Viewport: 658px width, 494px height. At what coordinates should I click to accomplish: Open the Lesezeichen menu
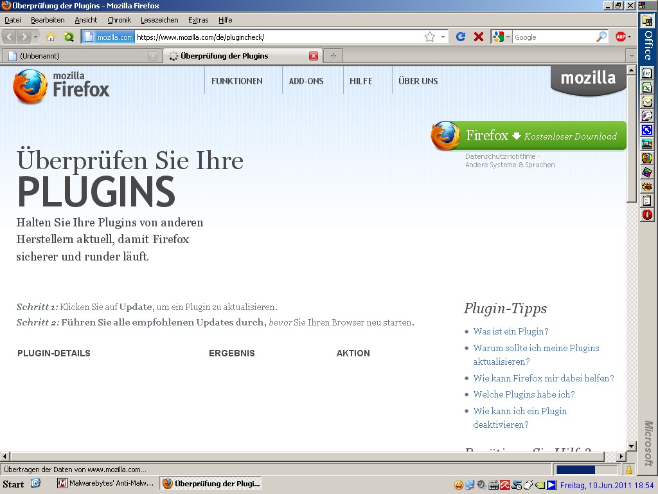point(159,20)
